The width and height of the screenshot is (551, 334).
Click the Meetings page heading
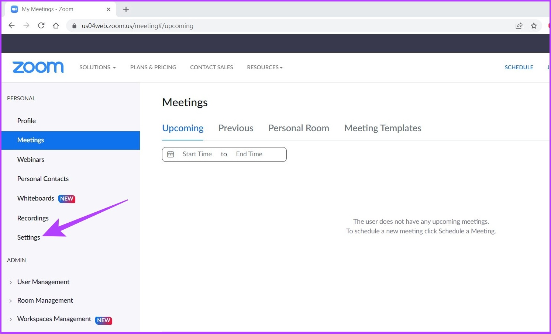(x=185, y=102)
